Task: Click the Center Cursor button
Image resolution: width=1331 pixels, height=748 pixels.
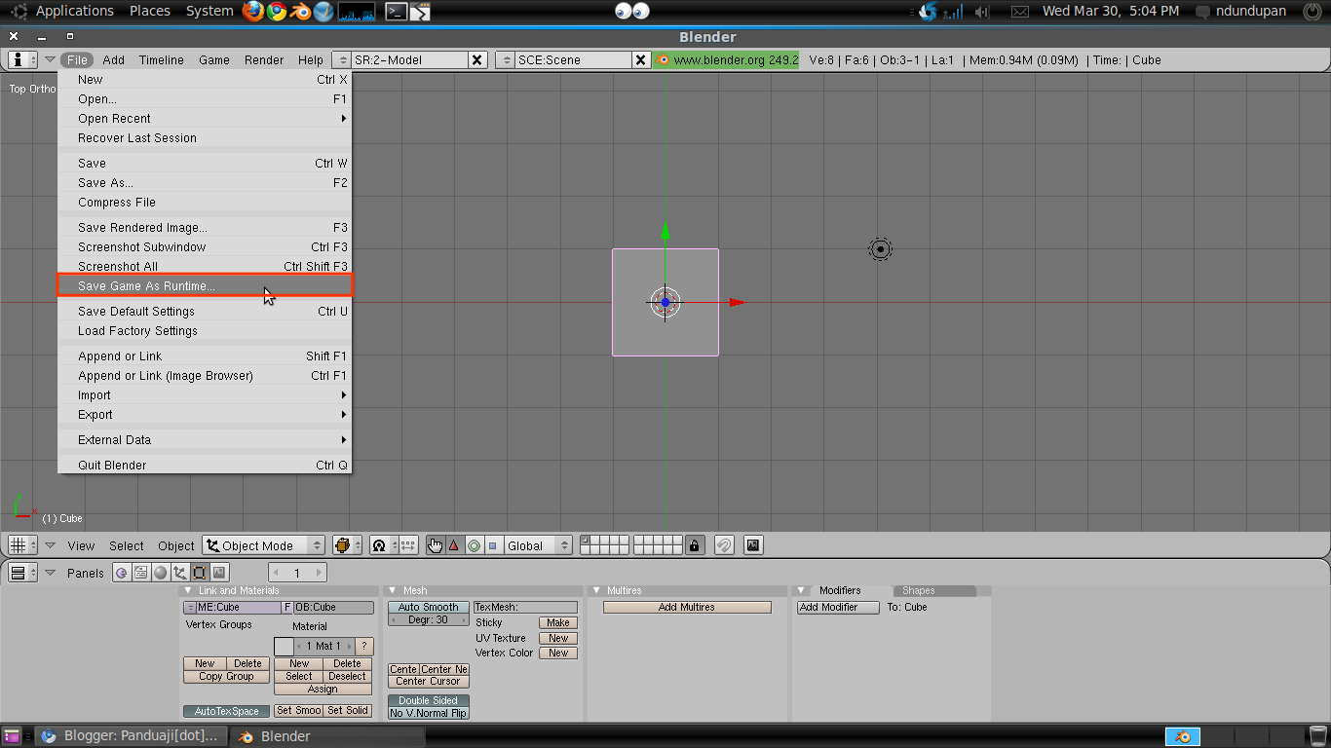Action: tap(429, 682)
